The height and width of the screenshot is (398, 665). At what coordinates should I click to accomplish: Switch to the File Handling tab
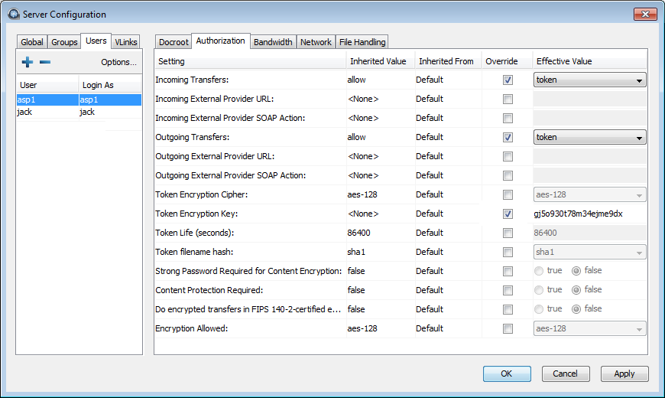pyautogui.click(x=362, y=42)
